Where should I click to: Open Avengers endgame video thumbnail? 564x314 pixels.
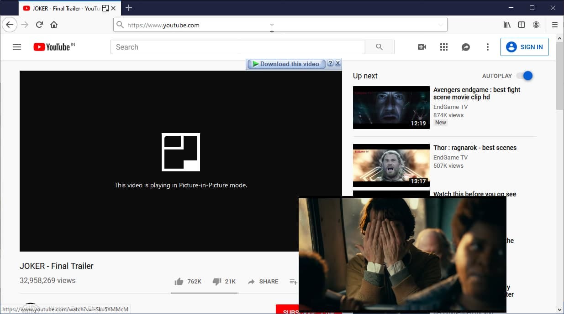pos(391,108)
